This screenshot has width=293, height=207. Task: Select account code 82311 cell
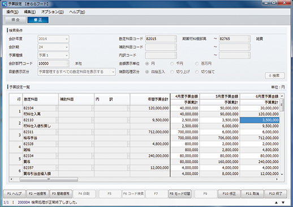[x=40, y=132]
